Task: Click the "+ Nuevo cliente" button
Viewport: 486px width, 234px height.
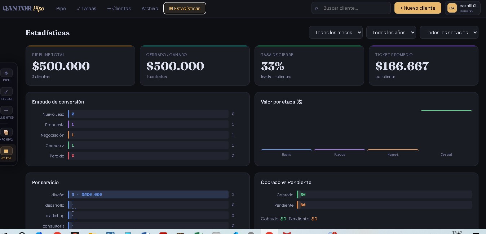Action: coord(417,8)
